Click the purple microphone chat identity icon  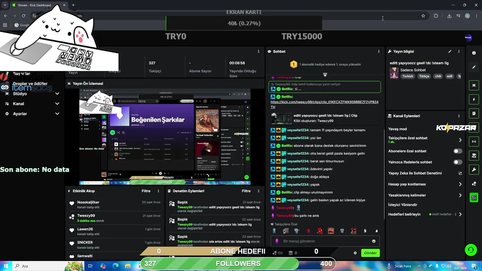(x=277, y=241)
